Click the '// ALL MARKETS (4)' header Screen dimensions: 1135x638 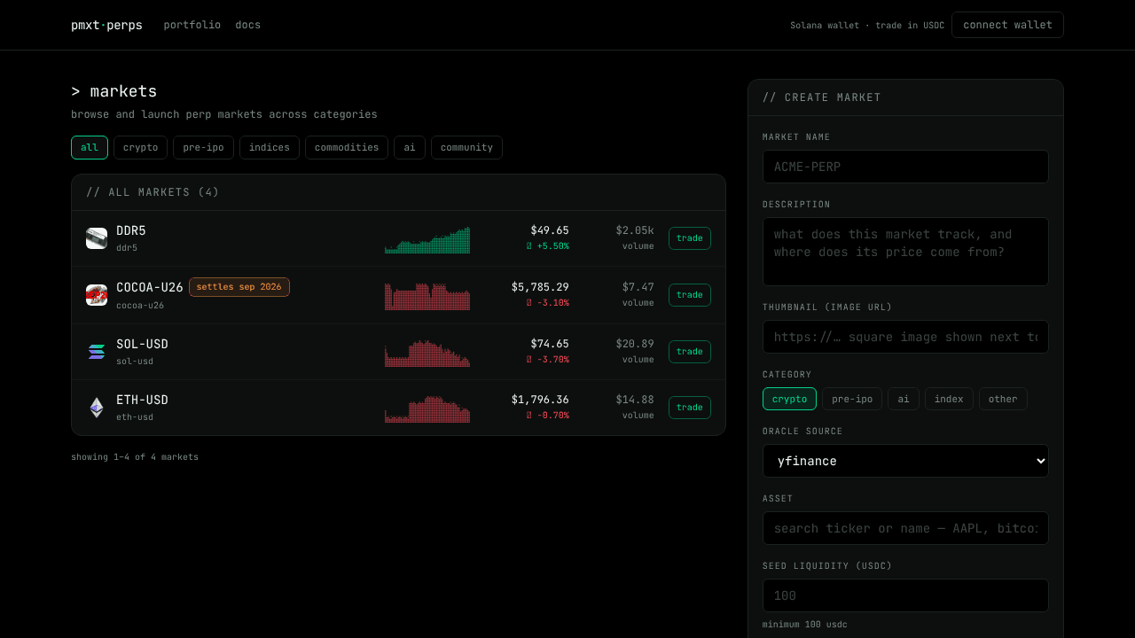(153, 192)
